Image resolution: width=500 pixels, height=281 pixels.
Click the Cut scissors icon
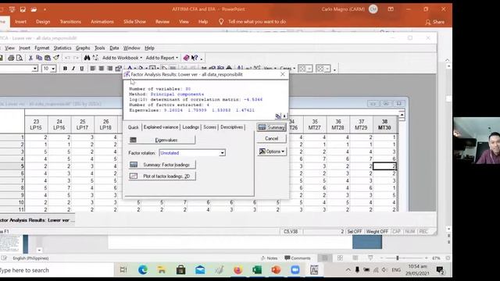(30, 58)
